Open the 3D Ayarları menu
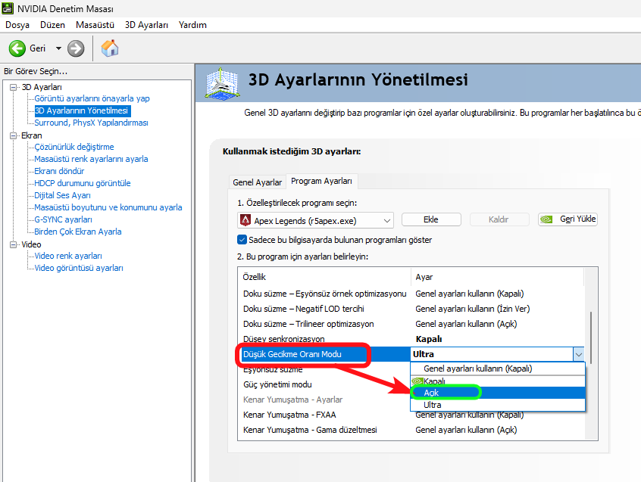The image size is (641, 482). (x=146, y=25)
